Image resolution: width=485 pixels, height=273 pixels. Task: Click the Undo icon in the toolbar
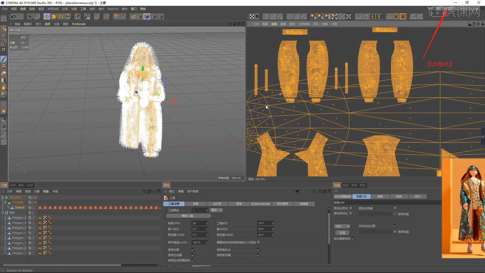click(14, 16)
